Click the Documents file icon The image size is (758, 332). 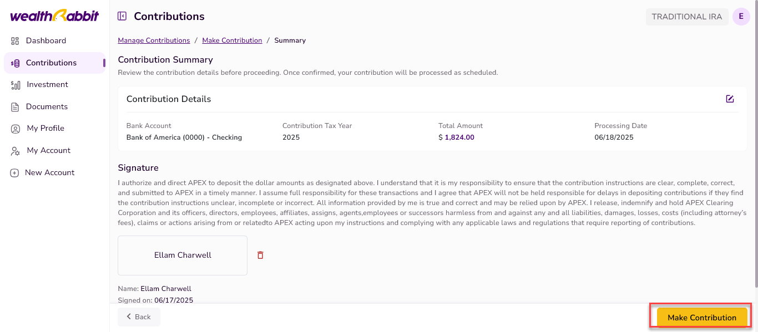click(x=15, y=107)
